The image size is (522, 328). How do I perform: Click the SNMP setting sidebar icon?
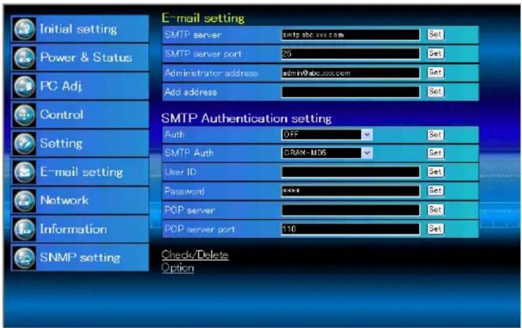(25, 258)
